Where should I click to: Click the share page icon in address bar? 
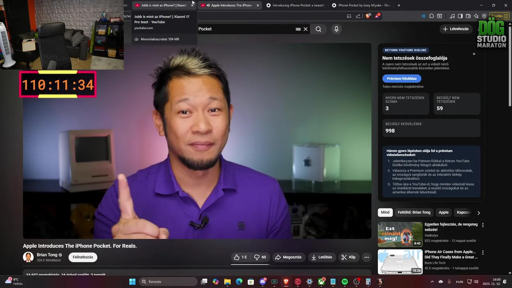pyautogui.click(x=358, y=16)
